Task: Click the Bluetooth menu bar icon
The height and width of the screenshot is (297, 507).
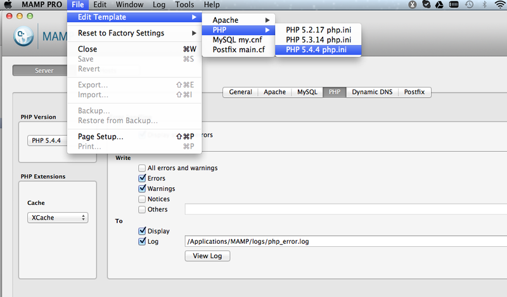Action: (484, 4)
